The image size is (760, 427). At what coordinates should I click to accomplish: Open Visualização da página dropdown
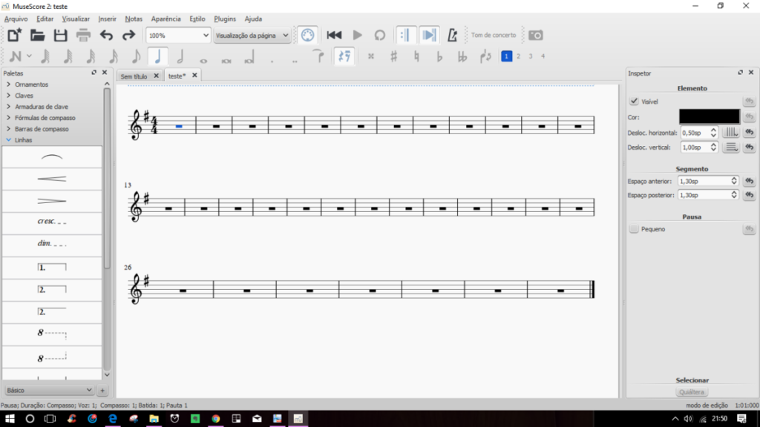tap(252, 35)
